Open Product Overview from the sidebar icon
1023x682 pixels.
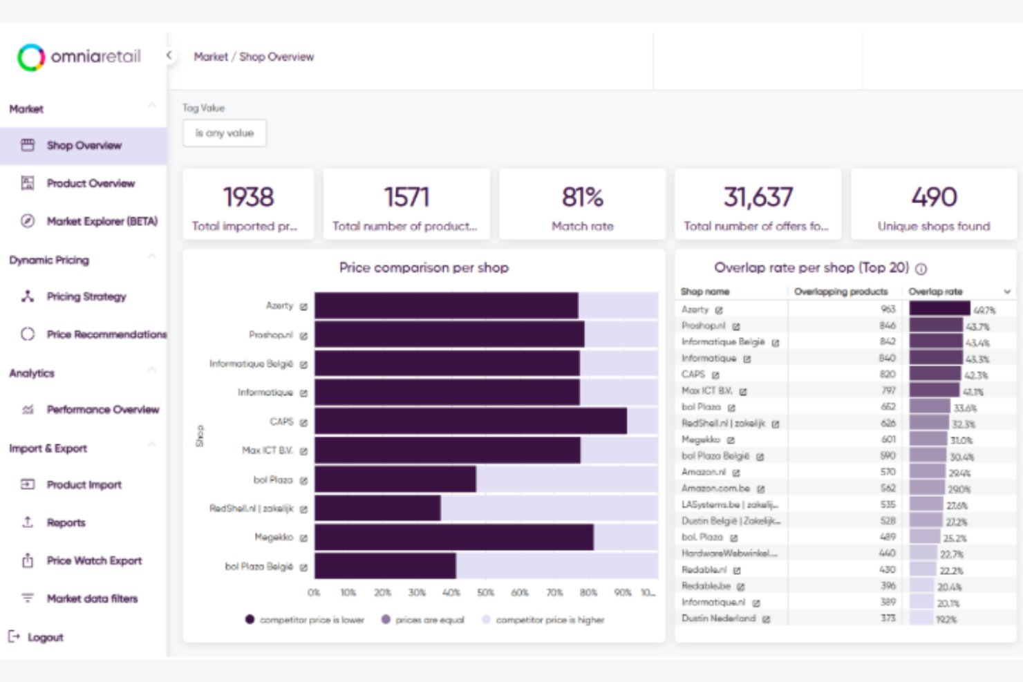click(x=28, y=183)
